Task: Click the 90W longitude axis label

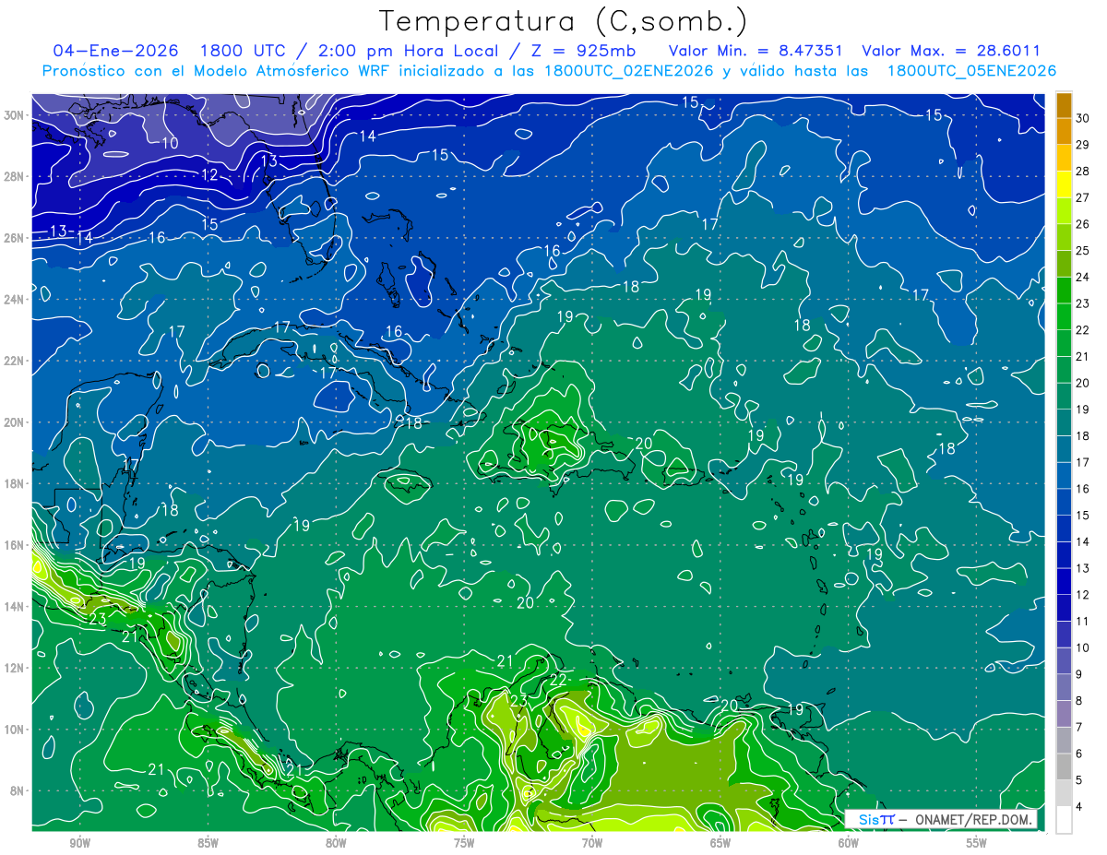Action: tap(79, 843)
